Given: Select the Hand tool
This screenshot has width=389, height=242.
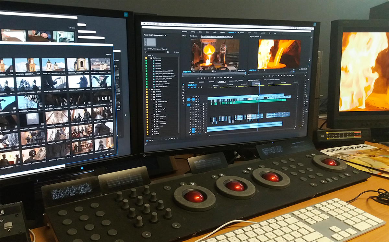Looking at the screenshot, I should tap(183, 101).
